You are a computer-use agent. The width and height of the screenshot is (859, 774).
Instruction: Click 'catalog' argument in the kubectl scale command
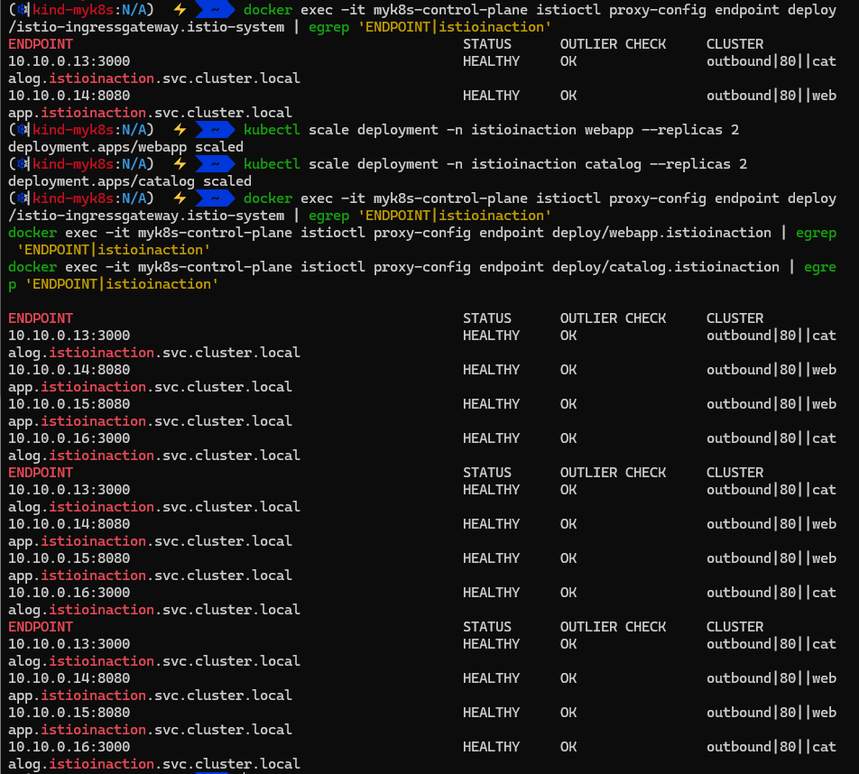pyautogui.click(x=613, y=164)
